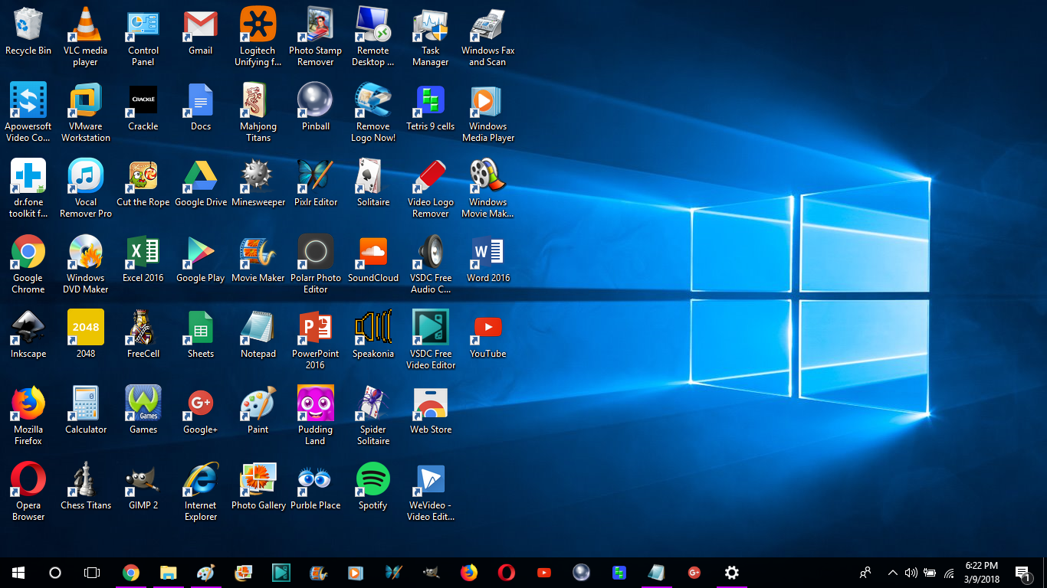1047x588 pixels.
Task: Click the Pixlr Editor desktop icon
Action: pos(316,177)
